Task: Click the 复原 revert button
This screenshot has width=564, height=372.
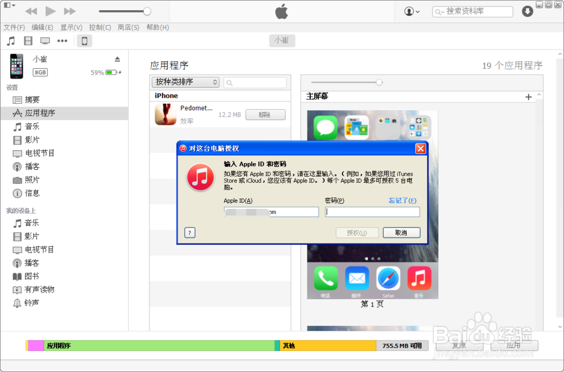Action: (x=459, y=345)
